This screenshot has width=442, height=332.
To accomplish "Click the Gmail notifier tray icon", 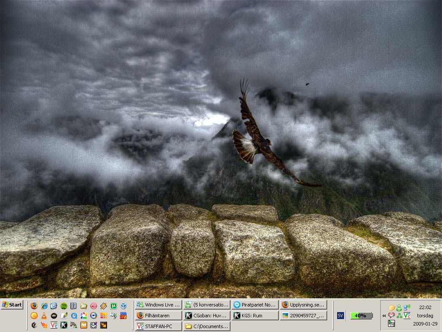I will click(391, 315).
